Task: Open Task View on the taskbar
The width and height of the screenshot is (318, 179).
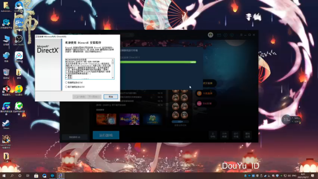Action: [x=28, y=175]
